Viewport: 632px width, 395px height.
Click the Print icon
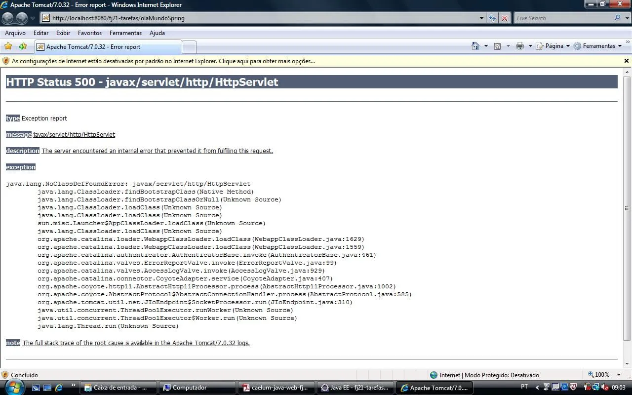point(520,46)
